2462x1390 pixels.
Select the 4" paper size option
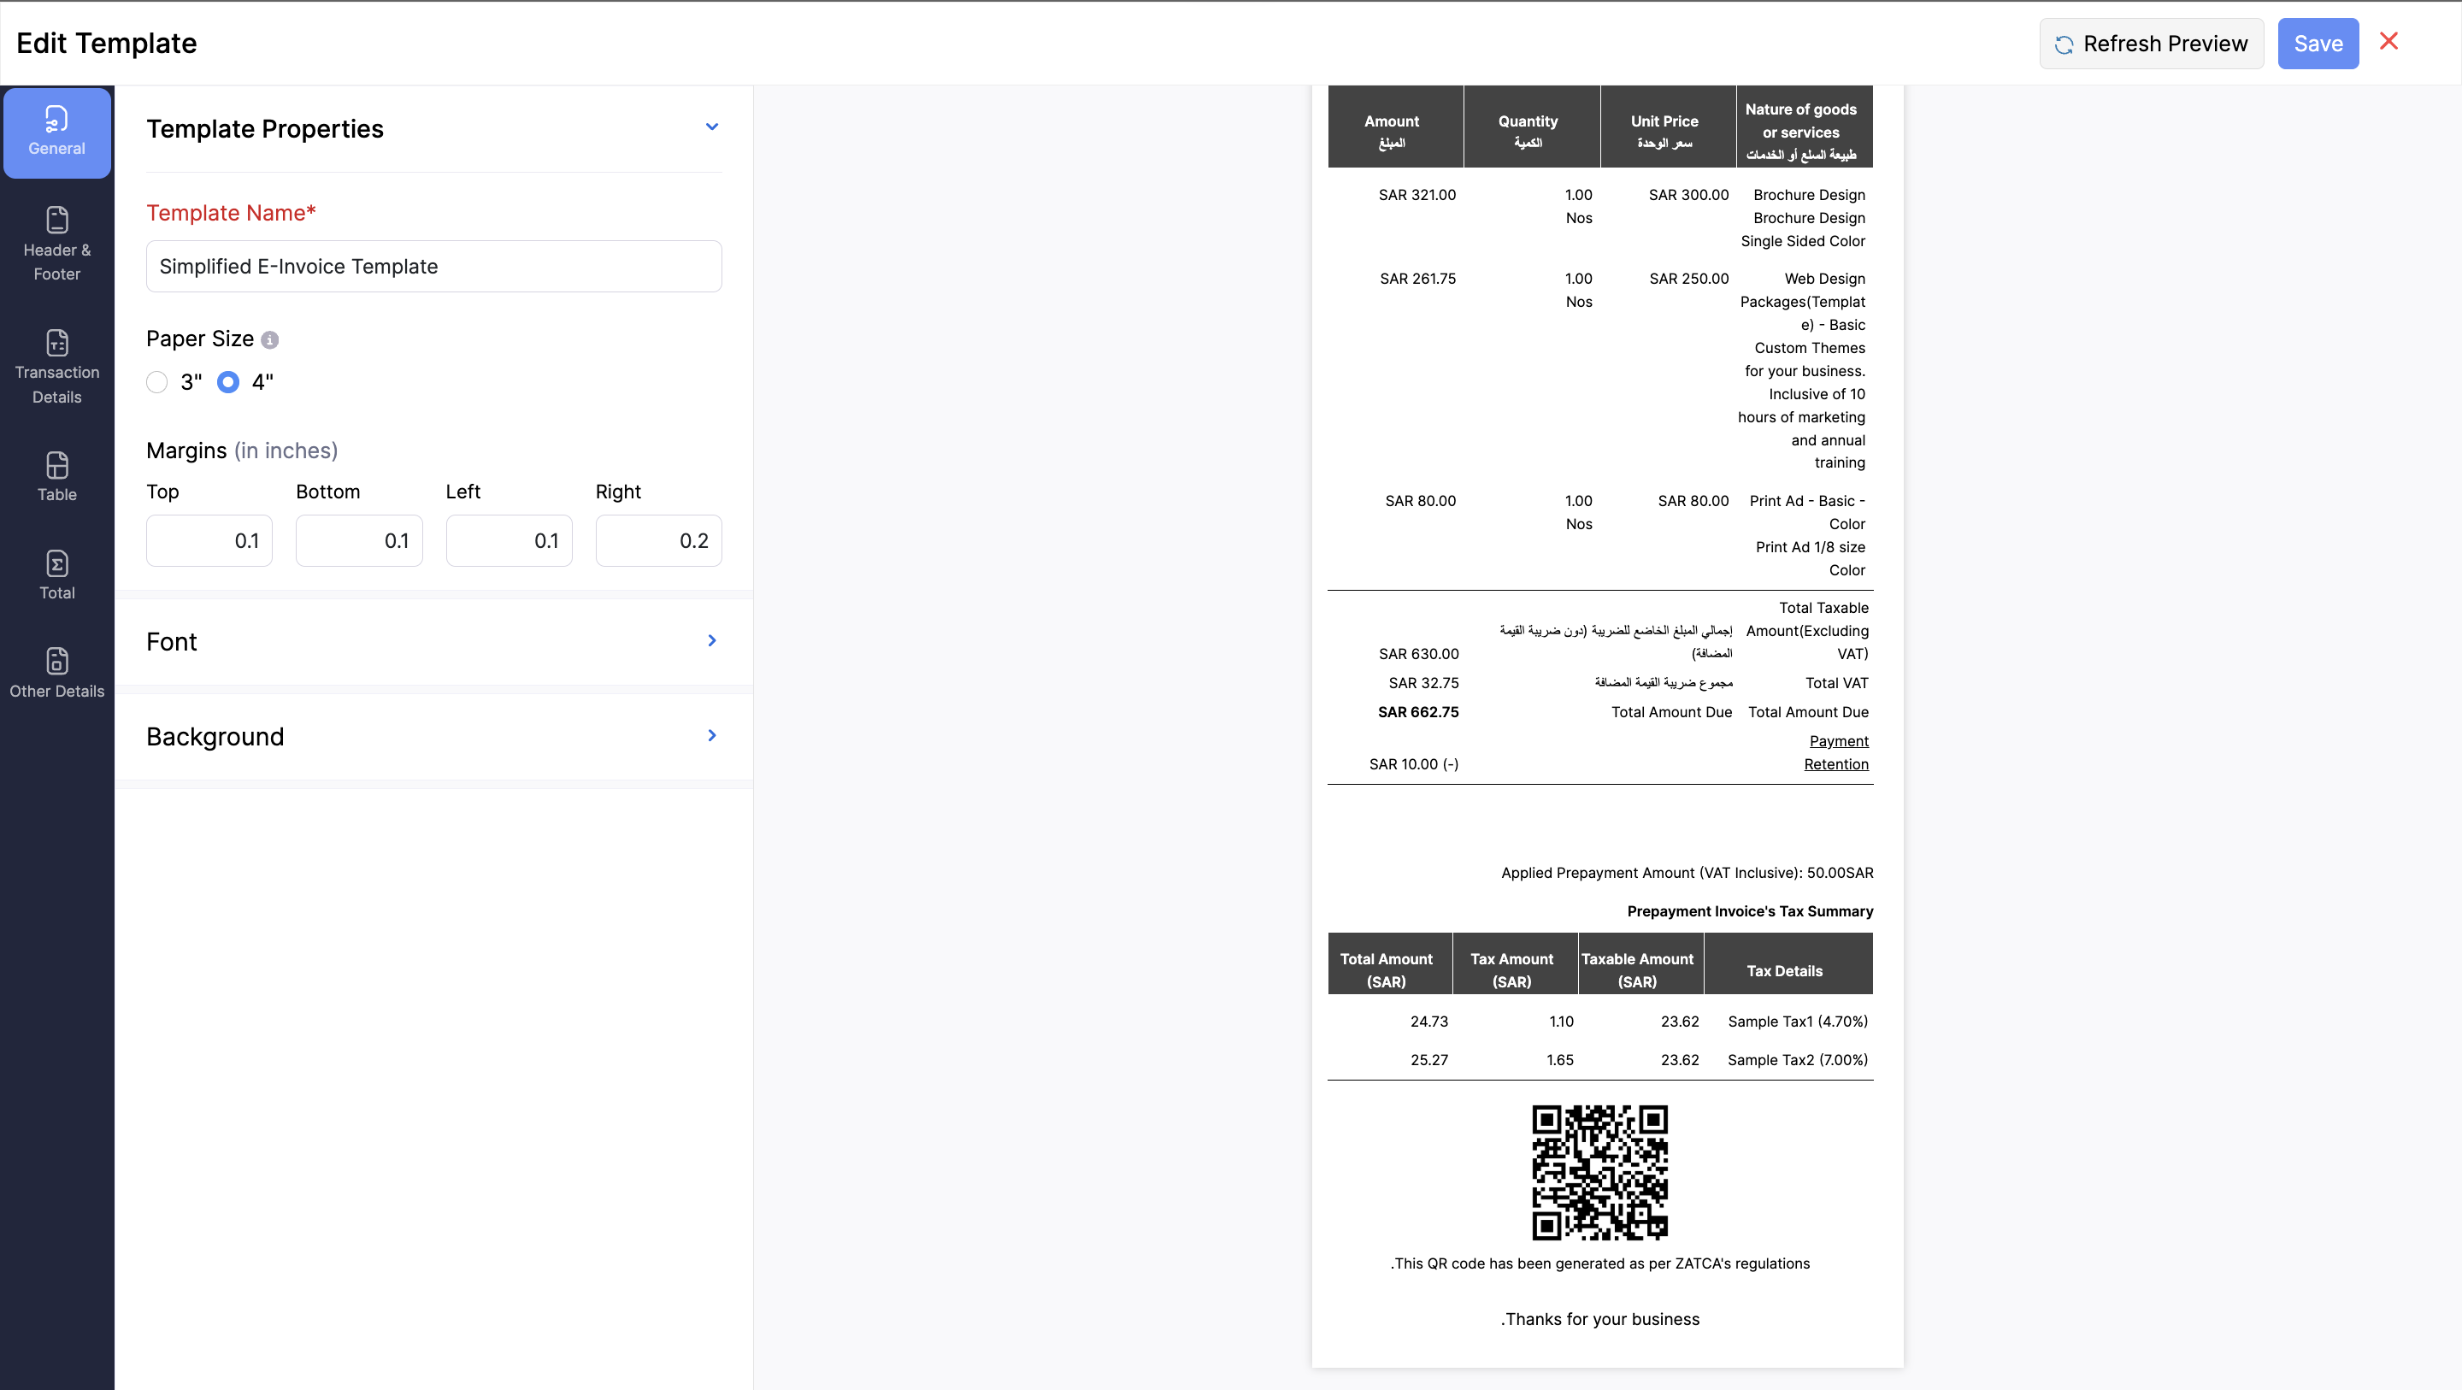(x=227, y=382)
